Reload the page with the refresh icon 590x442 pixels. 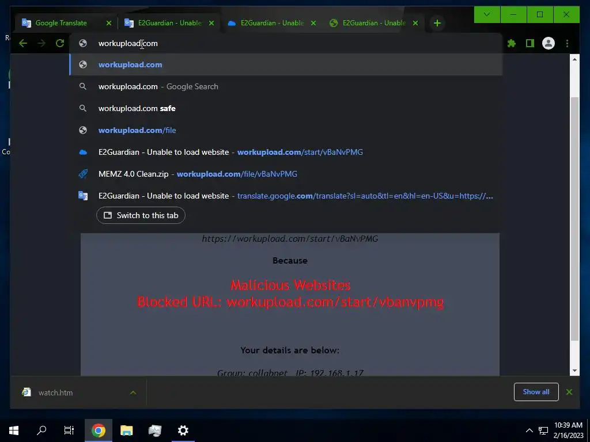(60, 44)
